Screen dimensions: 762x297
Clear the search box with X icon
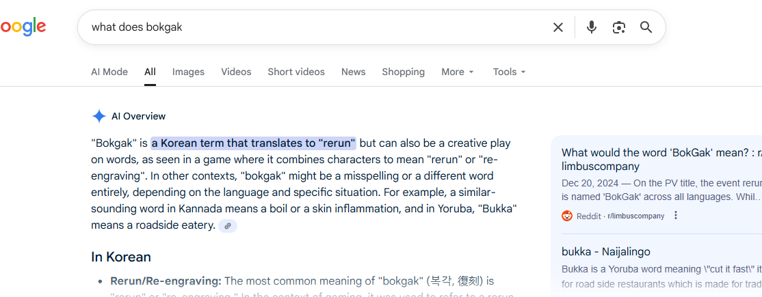558,27
